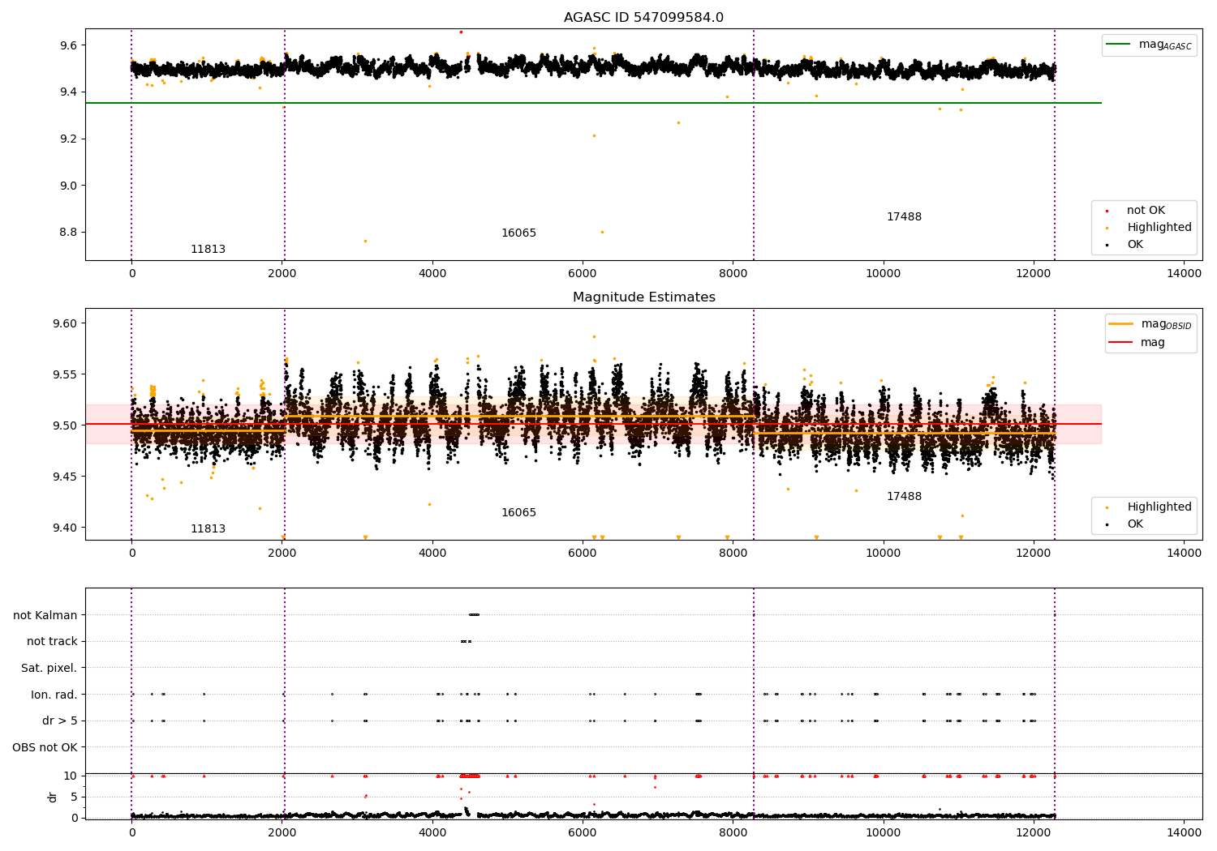The height and width of the screenshot is (851, 1217).
Task: Click the '11813' obsid label in top plot
Action: click(209, 250)
